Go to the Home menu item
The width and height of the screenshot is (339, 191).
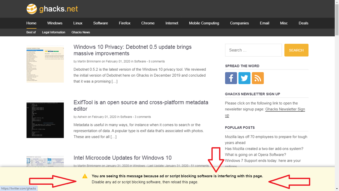click(32, 23)
